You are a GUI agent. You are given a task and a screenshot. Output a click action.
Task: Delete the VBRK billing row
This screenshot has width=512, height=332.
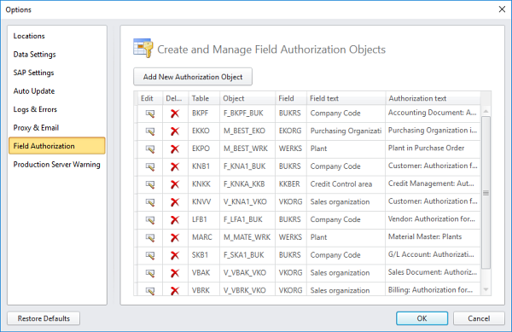pyautogui.click(x=175, y=290)
